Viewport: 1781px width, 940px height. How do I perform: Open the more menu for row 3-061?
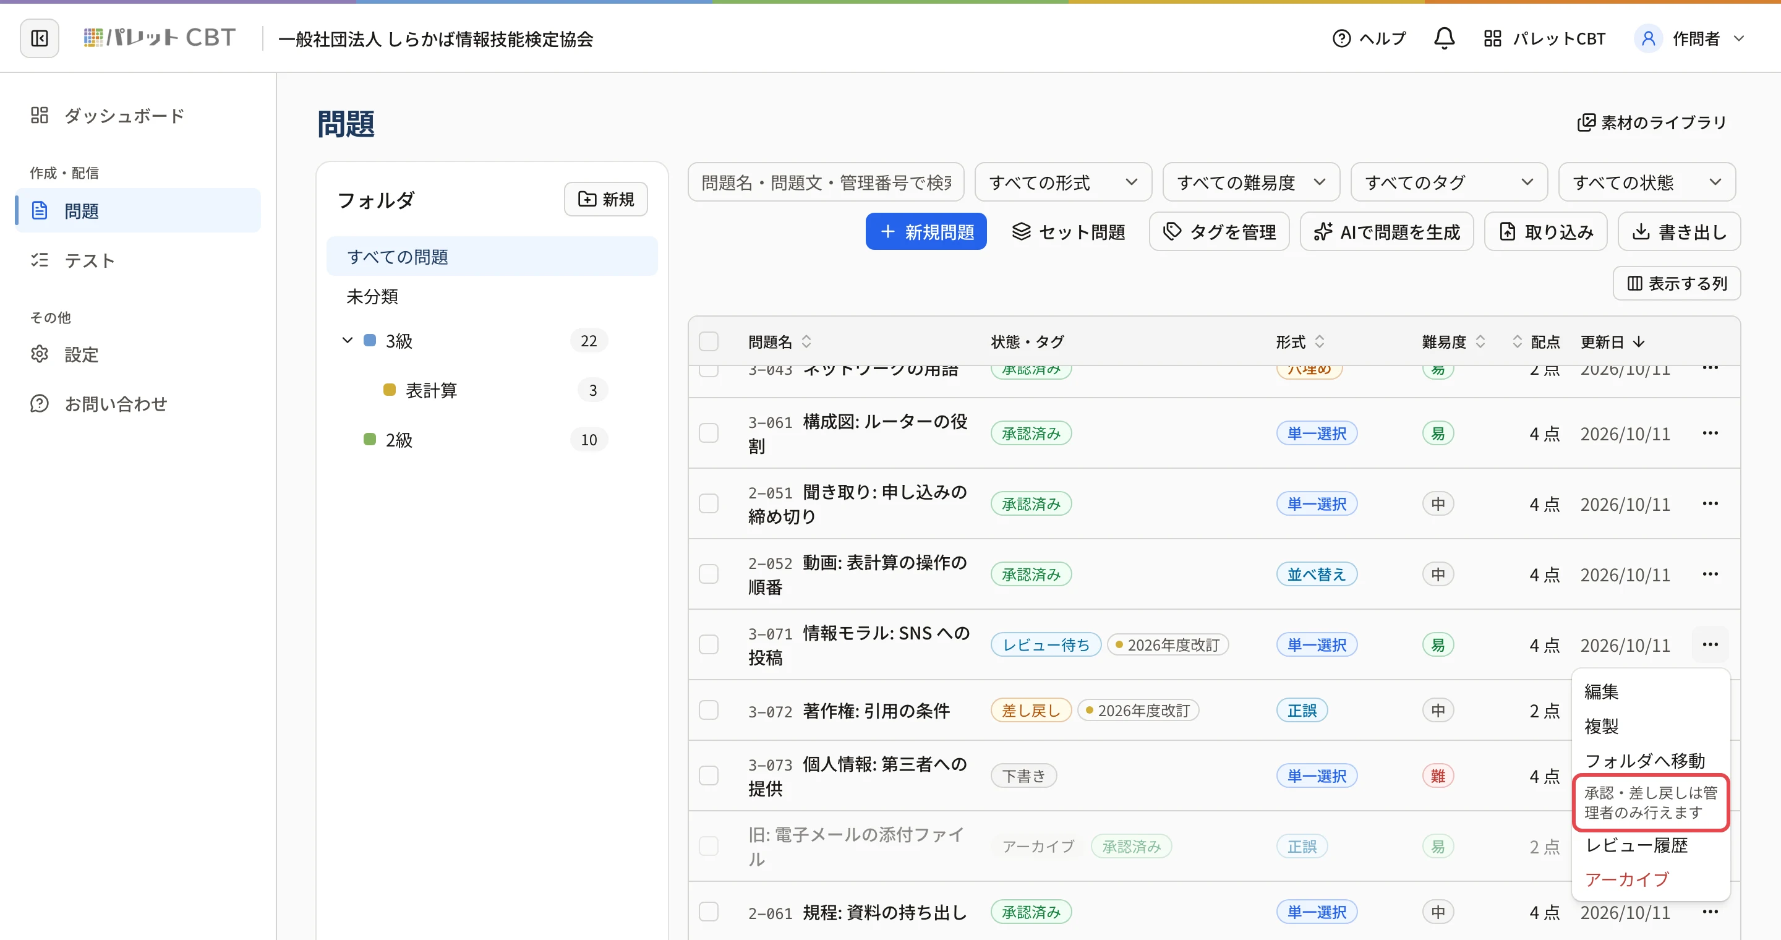[x=1710, y=433]
